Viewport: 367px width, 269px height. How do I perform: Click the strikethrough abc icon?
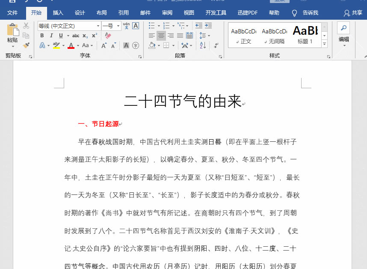click(x=76, y=36)
